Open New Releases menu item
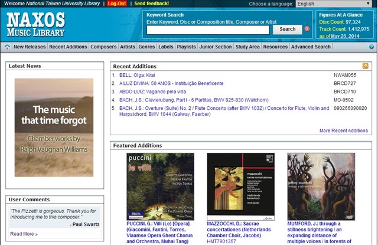This screenshot has height=245, width=378. [x=30, y=47]
